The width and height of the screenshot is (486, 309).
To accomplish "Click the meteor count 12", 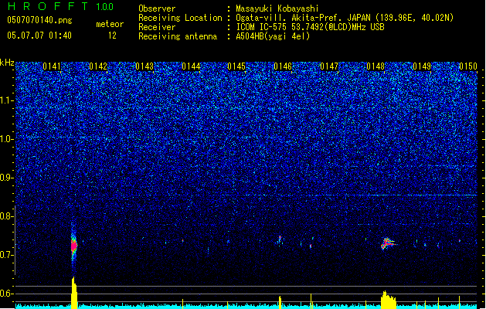I will tap(112, 36).
